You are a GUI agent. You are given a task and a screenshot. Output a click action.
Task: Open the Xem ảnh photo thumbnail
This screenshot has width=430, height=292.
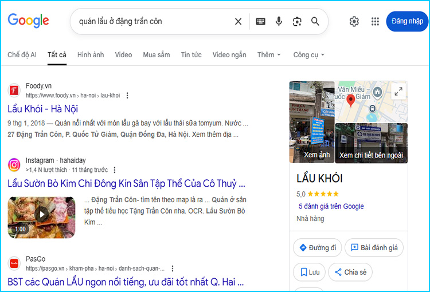click(312, 122)
